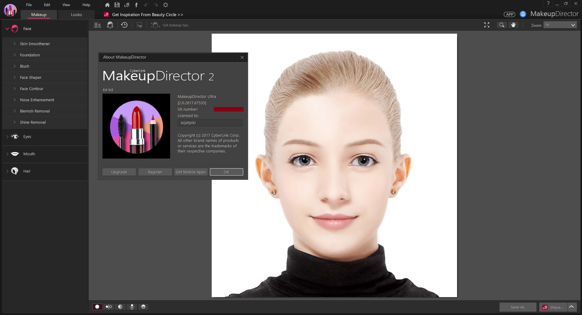The width and height of the screenshot is (582, 315).
Task: Switch to the Makeup tab
Action: pos(39,15)
